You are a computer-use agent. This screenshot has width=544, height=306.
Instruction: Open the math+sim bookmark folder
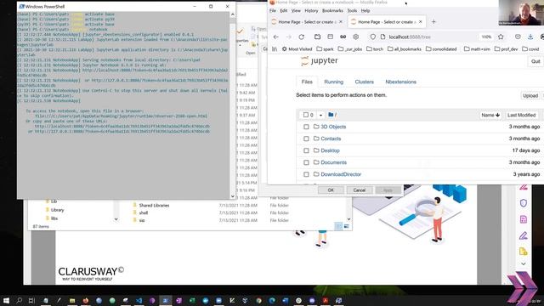pos(477,49)
